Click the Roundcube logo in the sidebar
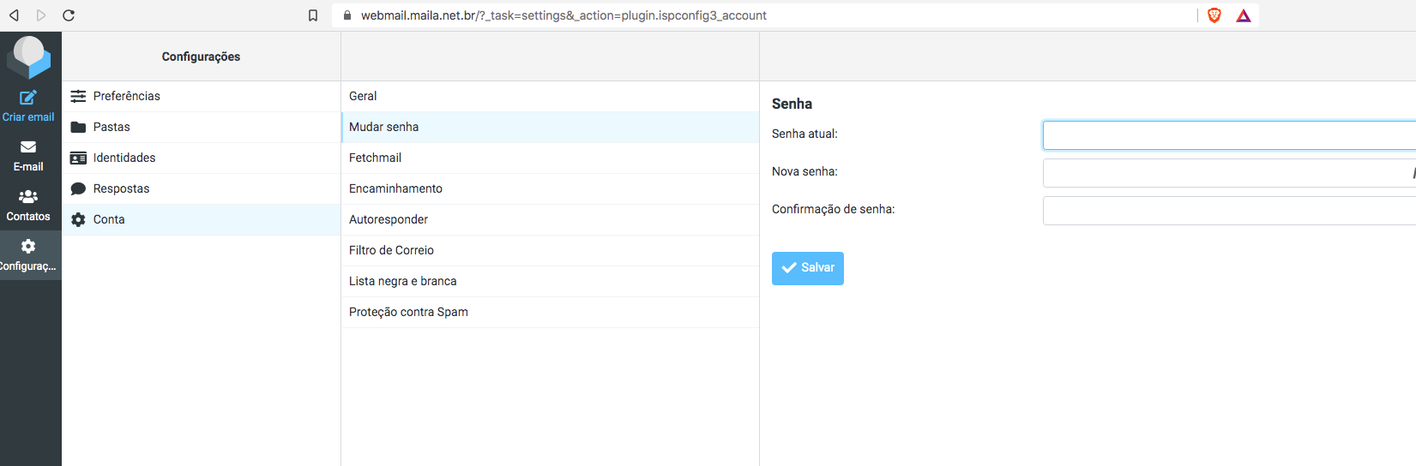The width and height of the screenshot is (1416, 466). pyautogui.click(x=29, y=57)
